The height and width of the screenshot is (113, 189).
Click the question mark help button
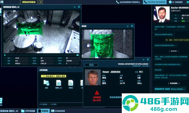(41, 2)
